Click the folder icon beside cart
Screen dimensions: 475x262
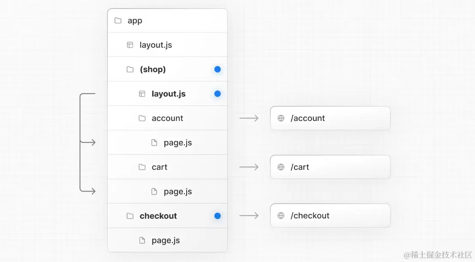coord(142,167)
